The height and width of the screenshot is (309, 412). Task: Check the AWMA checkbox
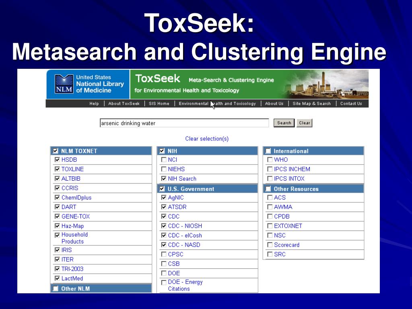[x=270, y=207]
